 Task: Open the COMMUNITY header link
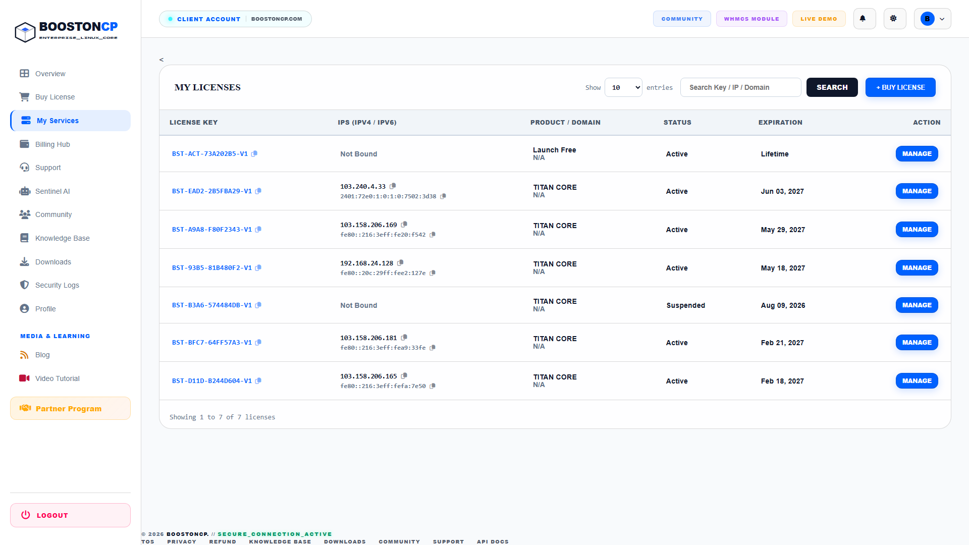tap(682, 19)
